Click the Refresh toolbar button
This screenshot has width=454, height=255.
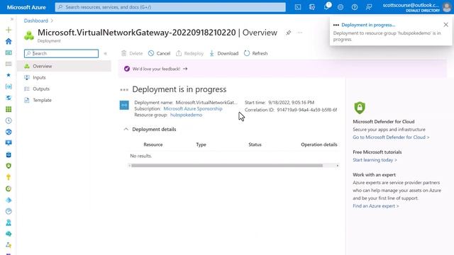point(255,54)
